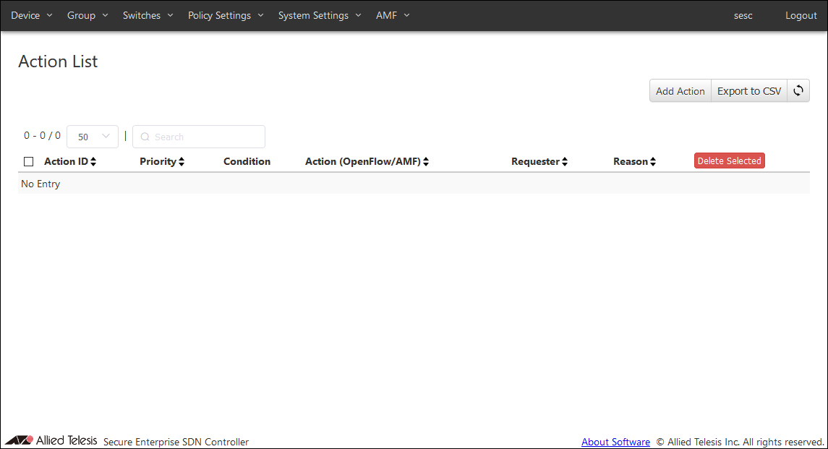Screen dimensions: 828x449
Task: Click the 0 - 0 / 0 entry count
Action: click(x=42, y=136)
